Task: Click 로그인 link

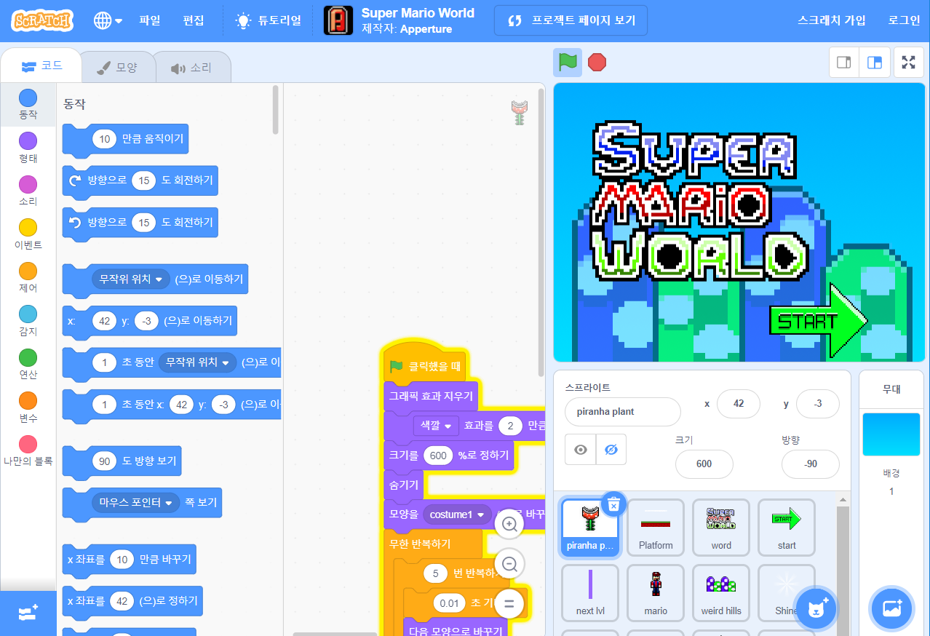Action: point(904,20)
